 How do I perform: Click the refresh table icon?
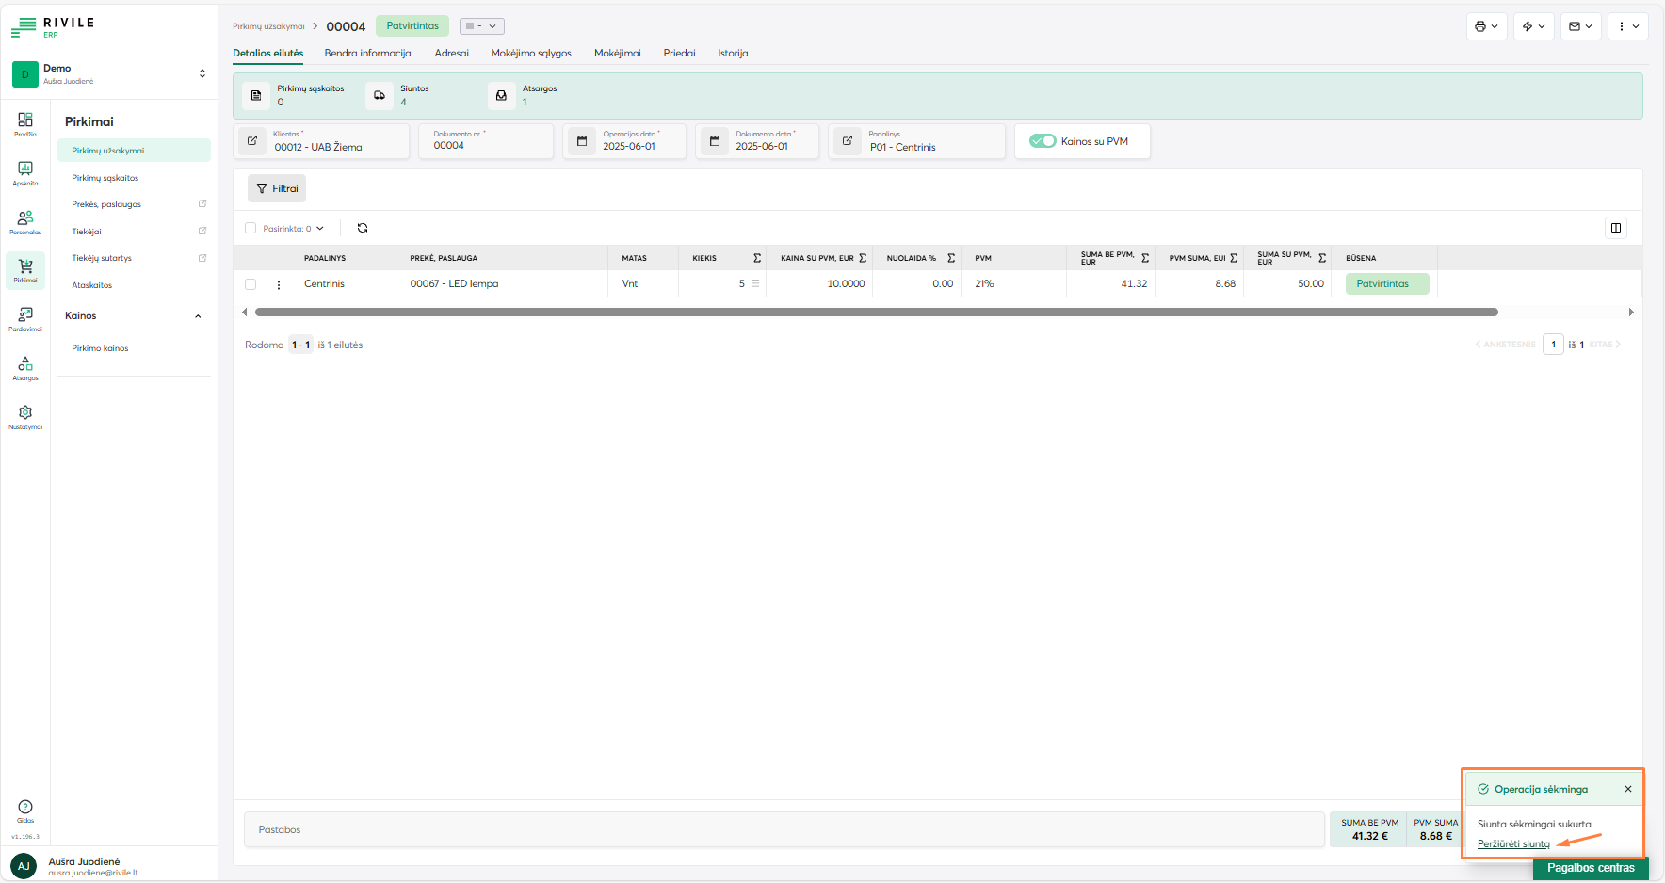tap(363, 228)
